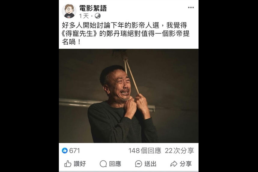The image size is (258, 172).
Task: Click the blue thumbs-up reaction badge
Action: (65, 150)
